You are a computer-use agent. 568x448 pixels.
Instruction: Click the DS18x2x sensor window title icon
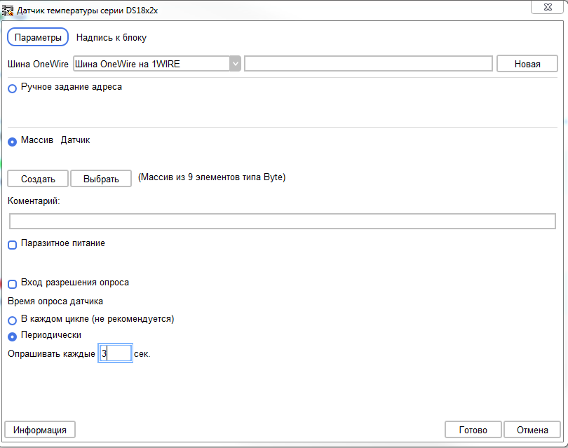pyautogui.click(x=8, y=10)
